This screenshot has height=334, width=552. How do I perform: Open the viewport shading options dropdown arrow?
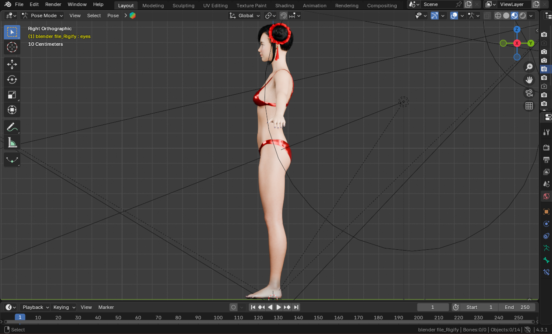pyautogui.click(x=531, y=15)
